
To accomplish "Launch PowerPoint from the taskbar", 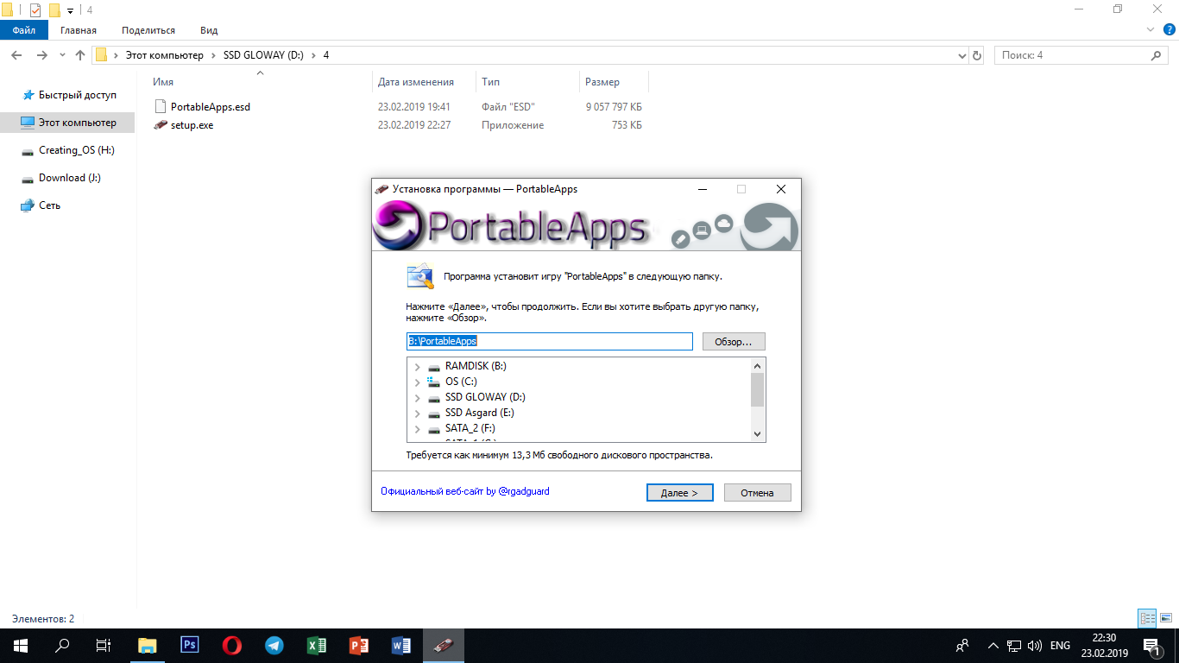I will coord(359,646).
